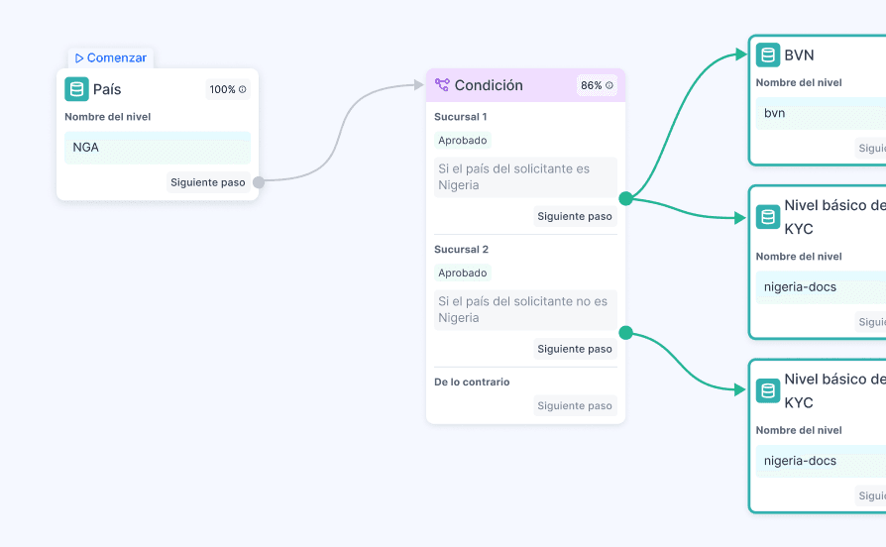Image resolution: width=886 pixels, height=547 pixels.
Task: Click Siguiente paso under De lo contrario
Action: tap(575, 405)
